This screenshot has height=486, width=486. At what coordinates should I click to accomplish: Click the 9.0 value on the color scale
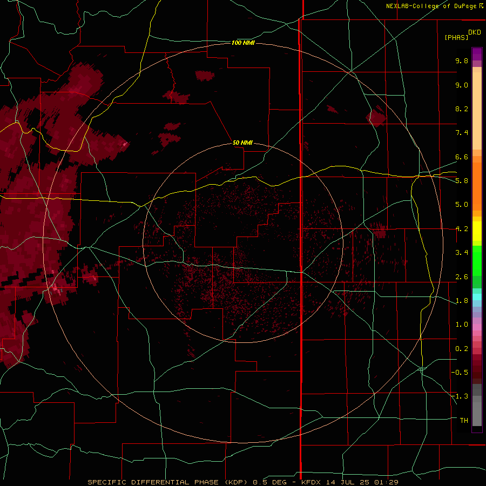tap(462, 85)
